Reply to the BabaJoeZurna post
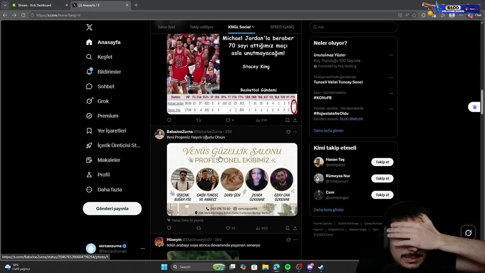 pyautogui.click(x=169, y=228)
